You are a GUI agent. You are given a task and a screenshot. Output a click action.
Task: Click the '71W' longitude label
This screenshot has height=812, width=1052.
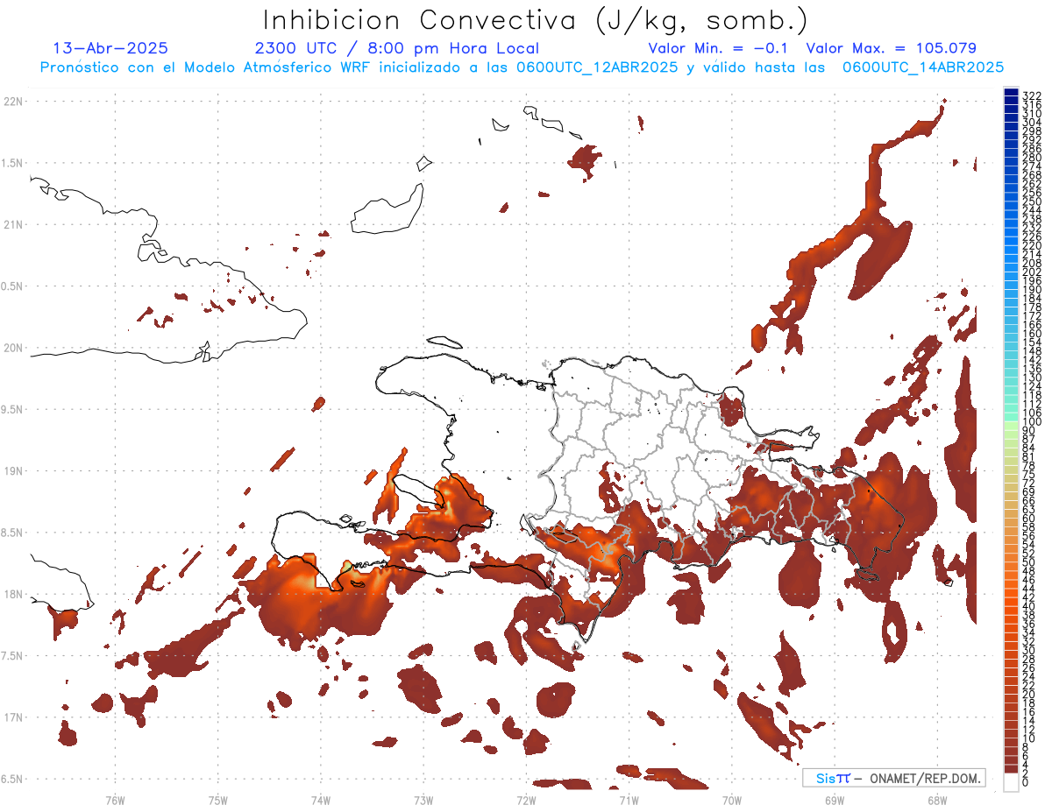[629, 800]
